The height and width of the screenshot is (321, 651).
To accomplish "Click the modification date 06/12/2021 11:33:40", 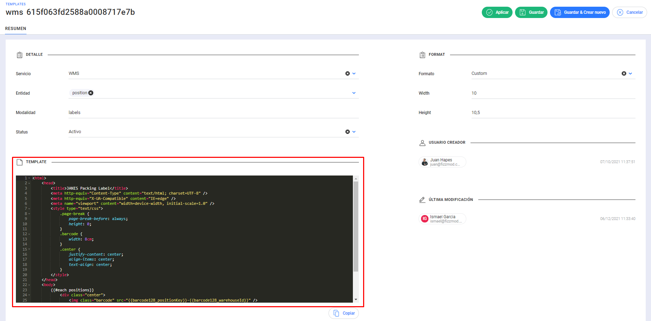I will point(617,219).
